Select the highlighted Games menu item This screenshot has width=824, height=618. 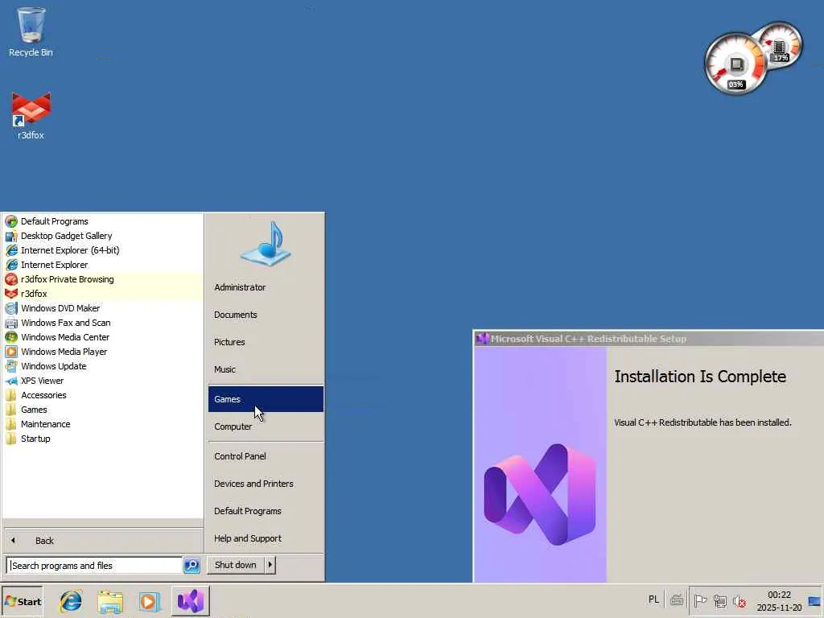coord(266,399)
